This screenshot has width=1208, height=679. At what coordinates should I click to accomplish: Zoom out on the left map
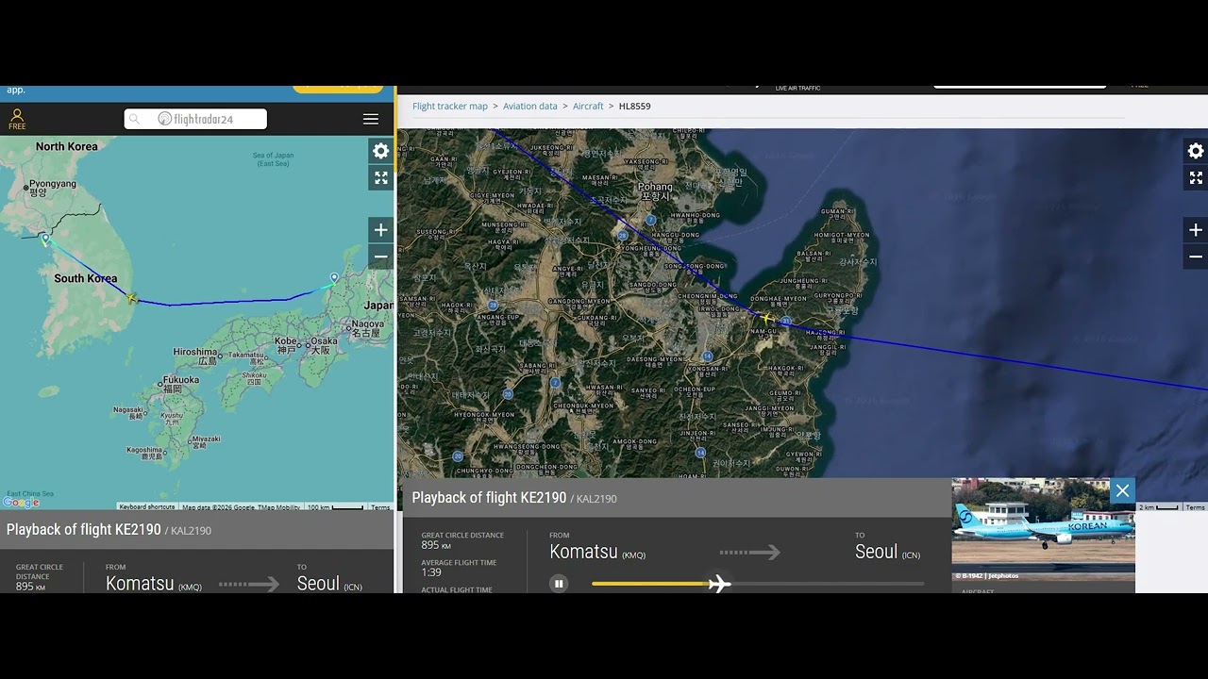(x=380, y=257)
